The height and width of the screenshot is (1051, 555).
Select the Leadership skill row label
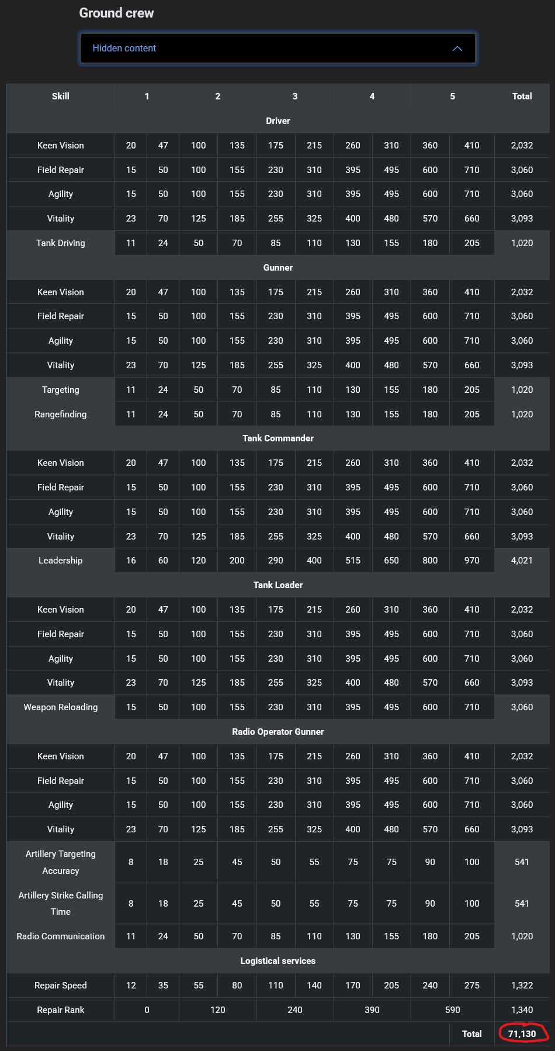(x=61, y=561)
